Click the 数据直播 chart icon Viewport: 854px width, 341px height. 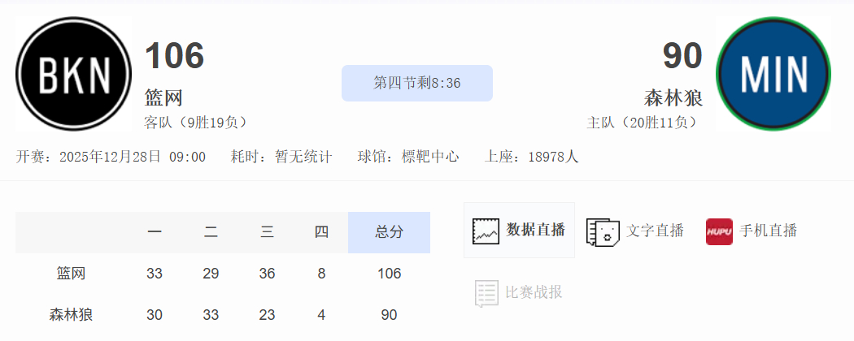pos(486,231)
